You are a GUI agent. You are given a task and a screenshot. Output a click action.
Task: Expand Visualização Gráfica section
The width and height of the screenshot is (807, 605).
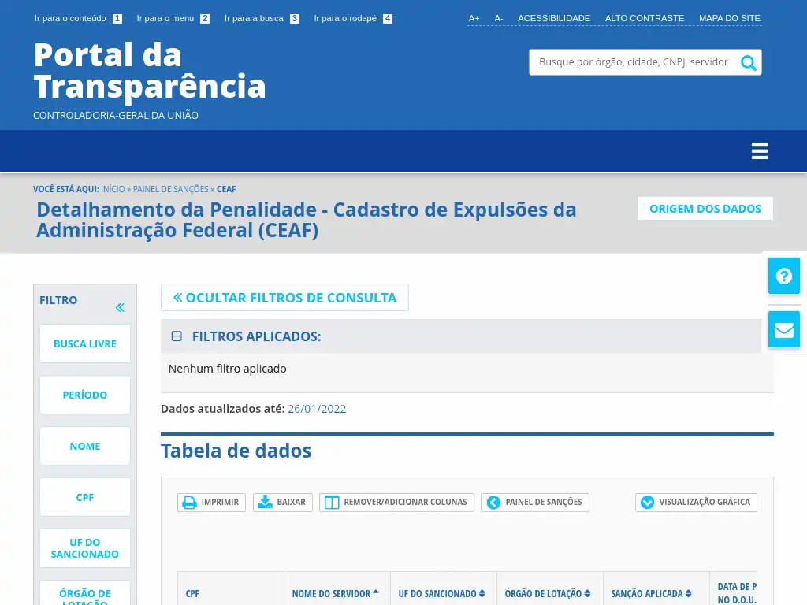tap(696, 503)
